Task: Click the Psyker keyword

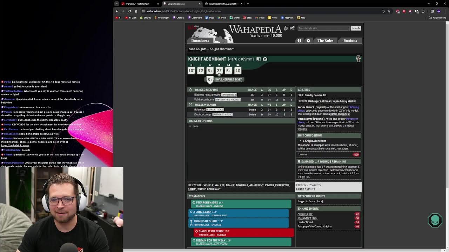Action: click(x=269, y=185)
